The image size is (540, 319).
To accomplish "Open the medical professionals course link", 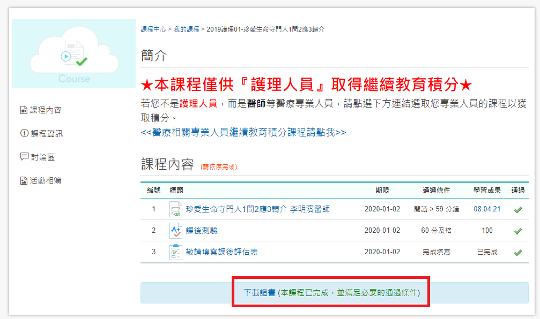I will [x=243, y=132].
